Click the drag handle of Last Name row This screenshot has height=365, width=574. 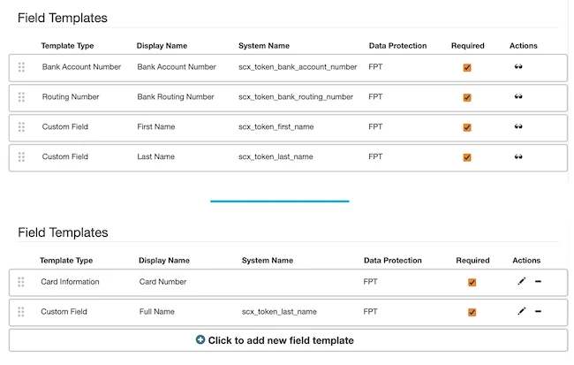[x=21, y=156]
